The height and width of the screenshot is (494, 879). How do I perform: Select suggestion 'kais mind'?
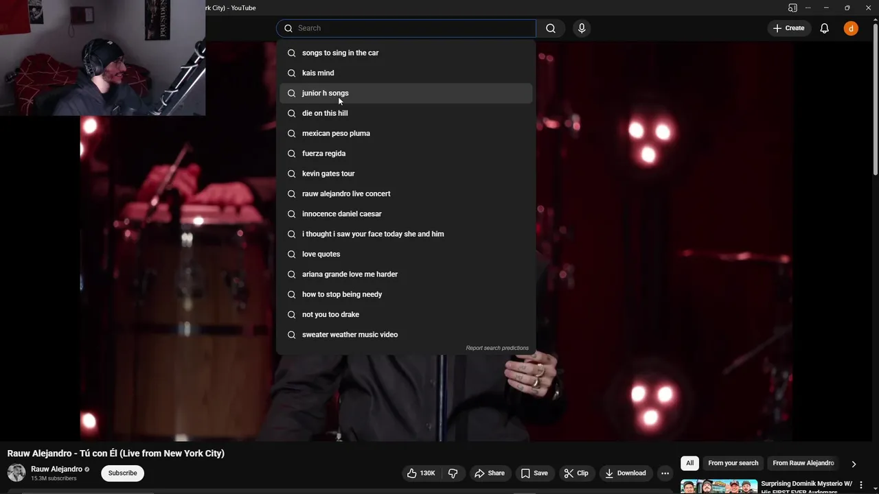click(406, 73)
